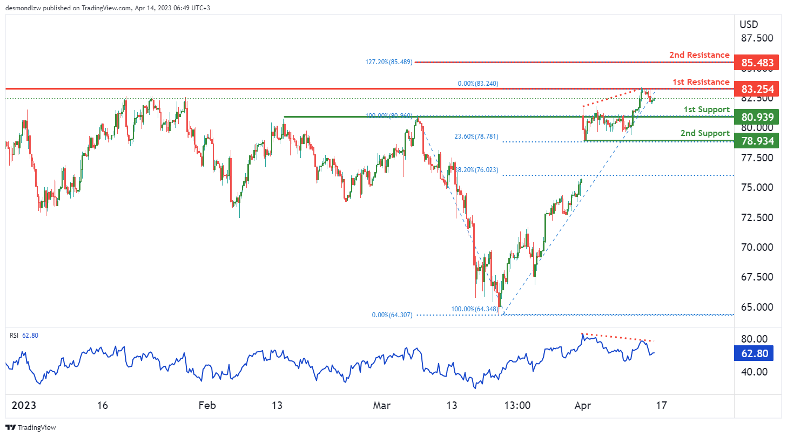Click the 'Apr' date label on time axis

[582, 405]
